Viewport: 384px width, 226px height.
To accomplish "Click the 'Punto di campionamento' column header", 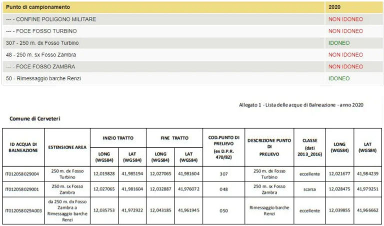I will pos(38,7).
